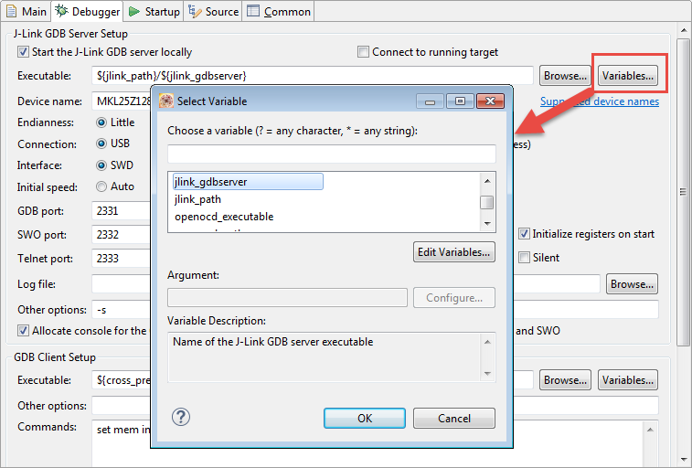
Task: Select jlink_path in variable list
Action: coord(197,199)
